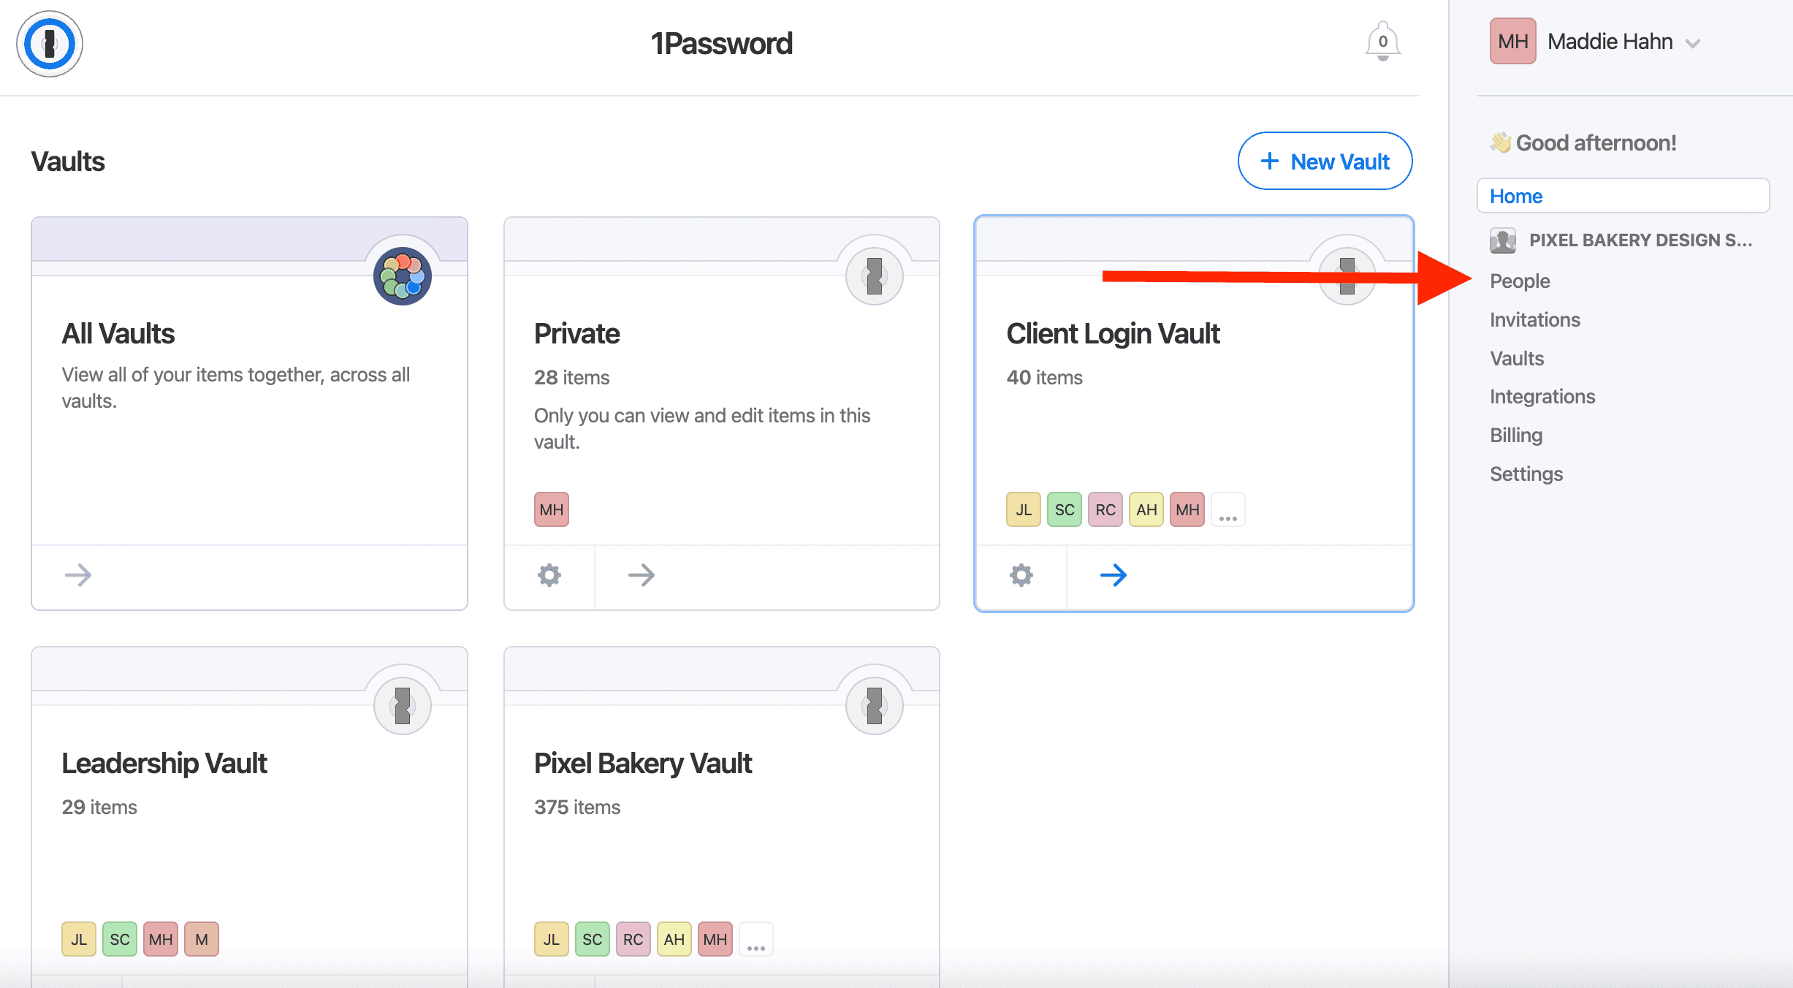This screenshot has height=988, width=1793.
Task: Show more members of Pixel Bakery Vault
Action: pos(756,940)
